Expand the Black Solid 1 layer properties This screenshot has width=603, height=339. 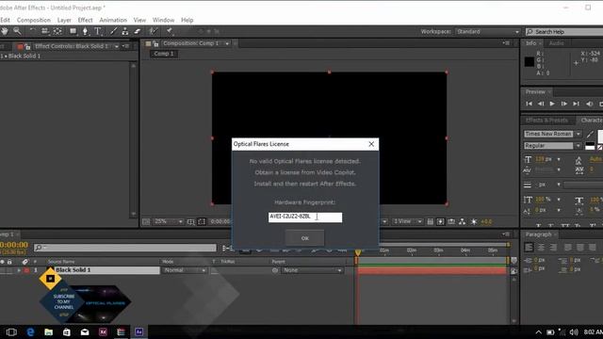pyautogui.click(x=19, y=270)
